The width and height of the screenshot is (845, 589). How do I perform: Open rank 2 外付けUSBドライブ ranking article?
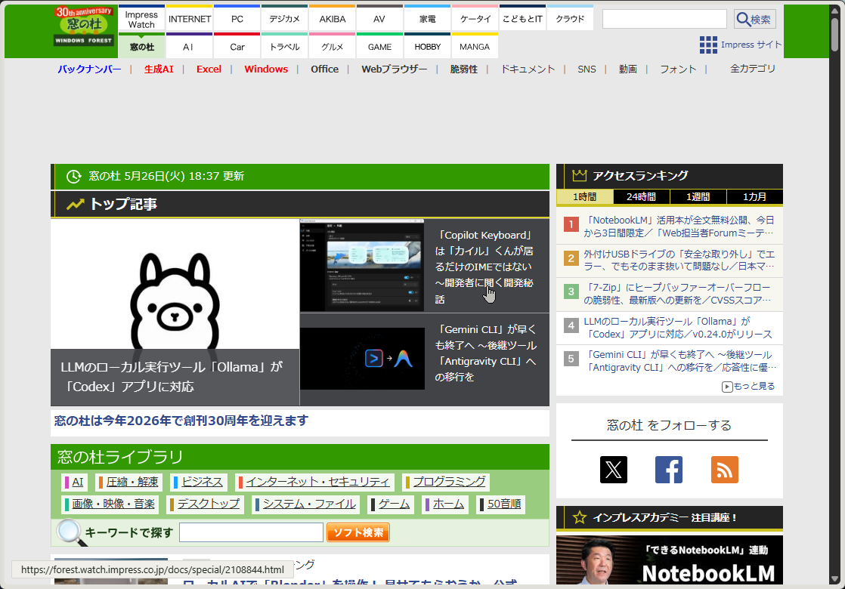click(679, 260)
